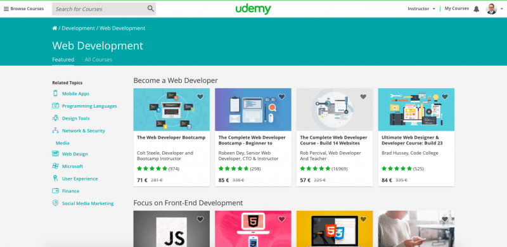The width and height of the screenshot is (507, 247).
Task: Click the User Experience icon
Action: click(x=55, y=179)
